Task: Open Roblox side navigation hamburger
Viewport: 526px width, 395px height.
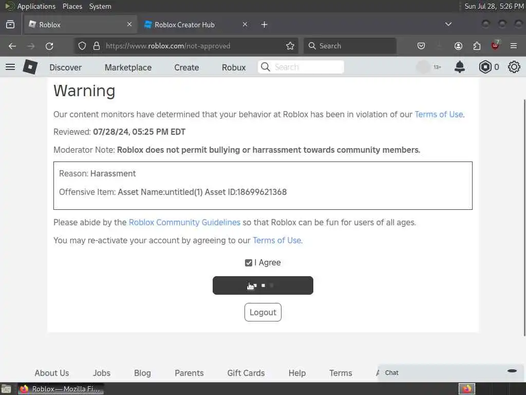Action: (10, 67)
